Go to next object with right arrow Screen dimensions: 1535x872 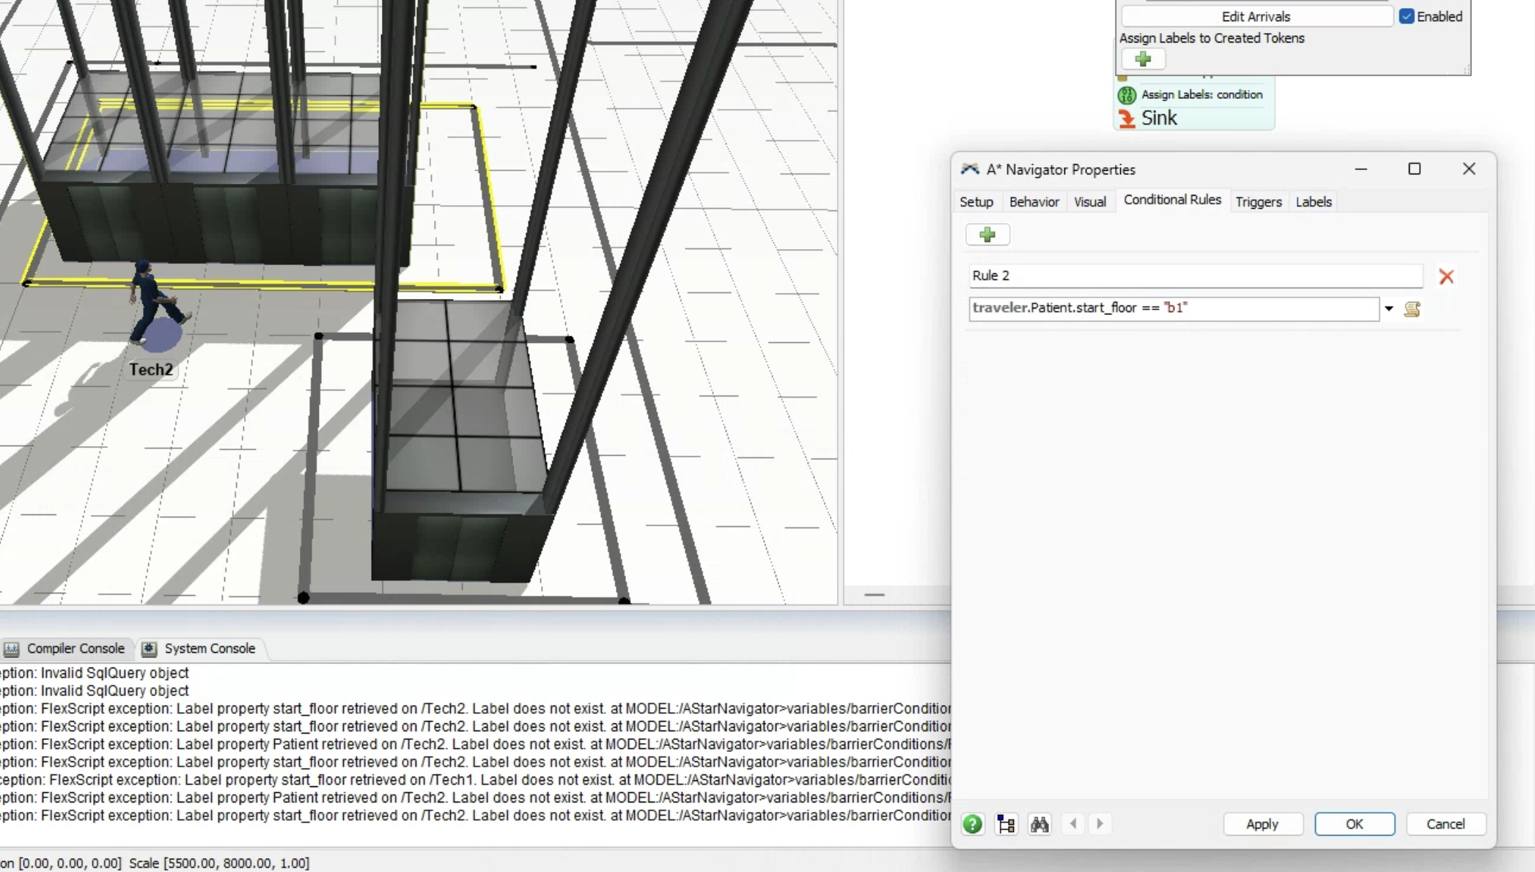coord(1100,824)
